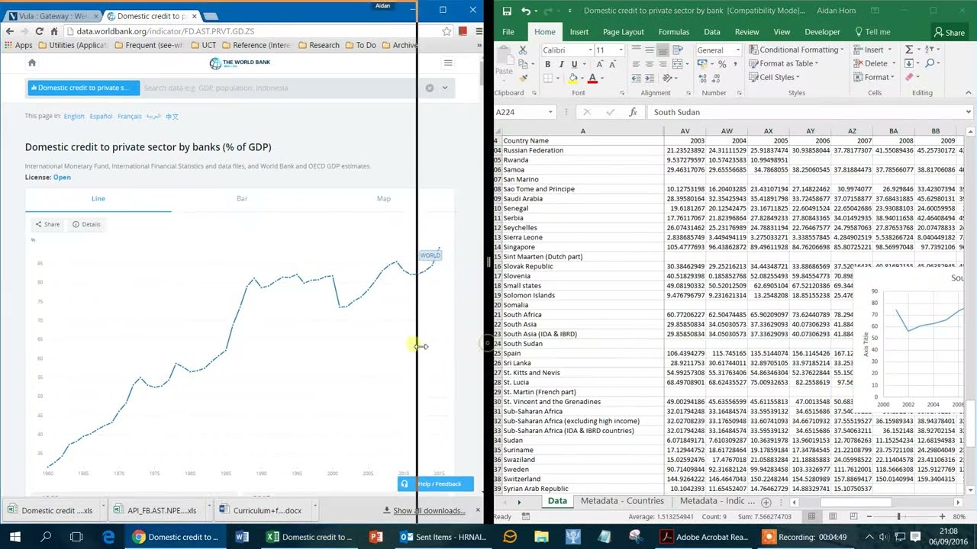Switch to the Insert ribbon tab

tap(579, 32)
